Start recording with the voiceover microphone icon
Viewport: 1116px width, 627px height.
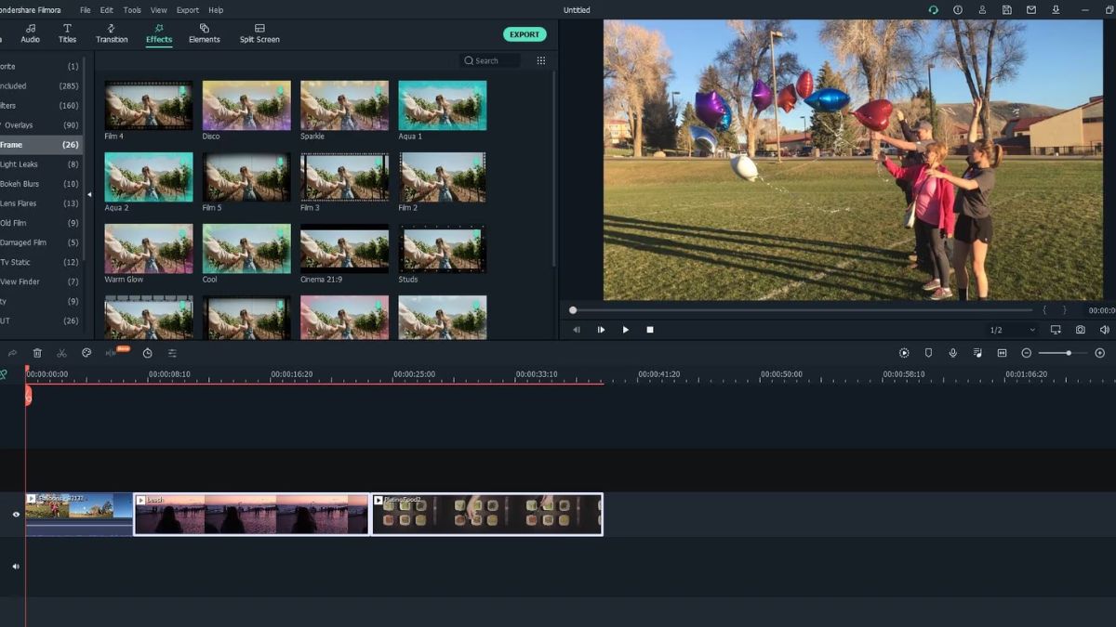pos(952,353)
